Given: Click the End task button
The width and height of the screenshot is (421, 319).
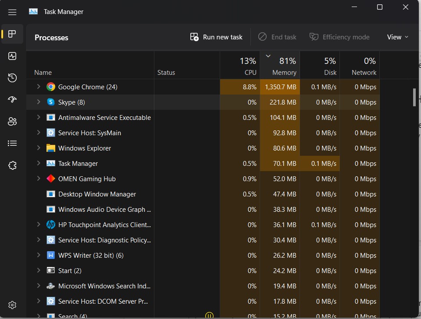Looking at the screenshot, I should point(277,37).
